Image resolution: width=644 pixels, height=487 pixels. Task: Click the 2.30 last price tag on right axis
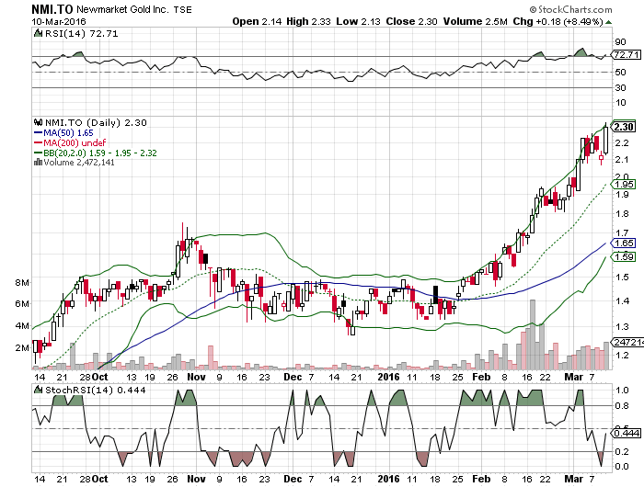624,127
